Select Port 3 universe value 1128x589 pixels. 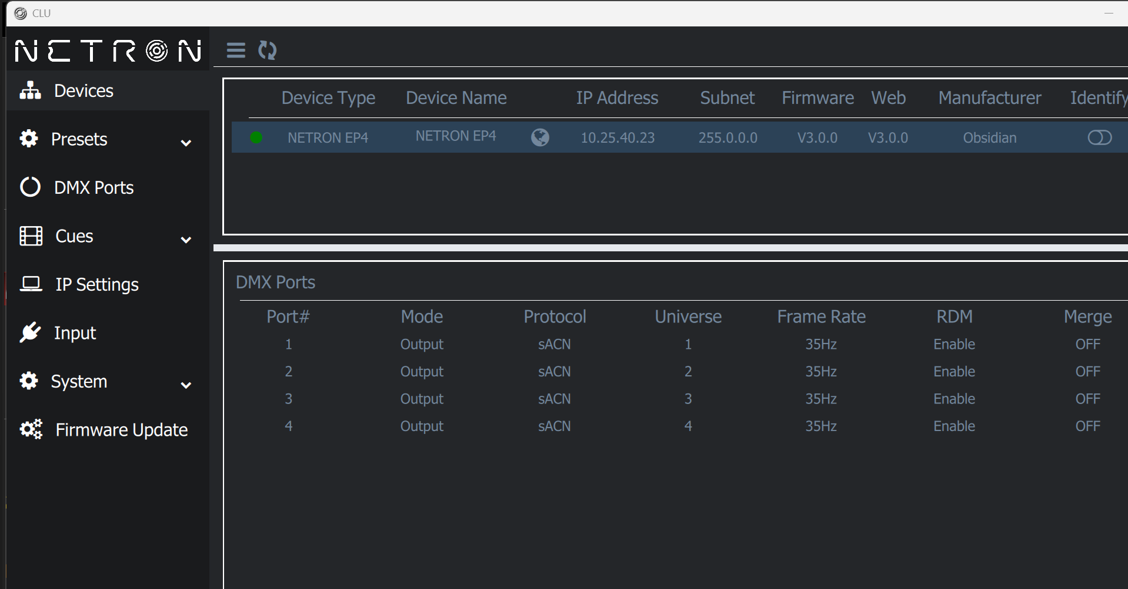[x=688, y=399]
